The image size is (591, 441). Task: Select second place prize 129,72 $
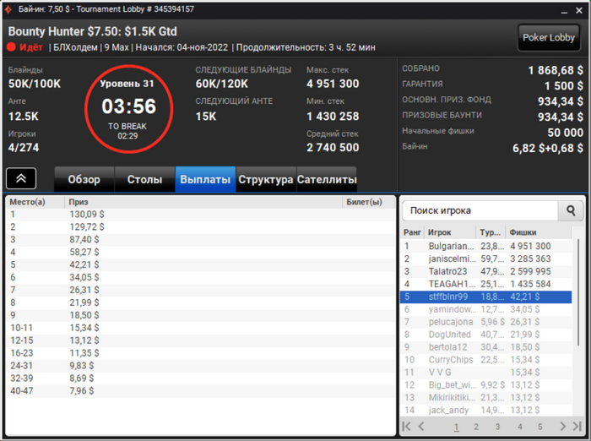point(87,227)
